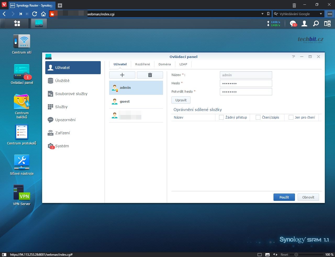Enable the Jen pro čtení checkbox

point(291,118)
